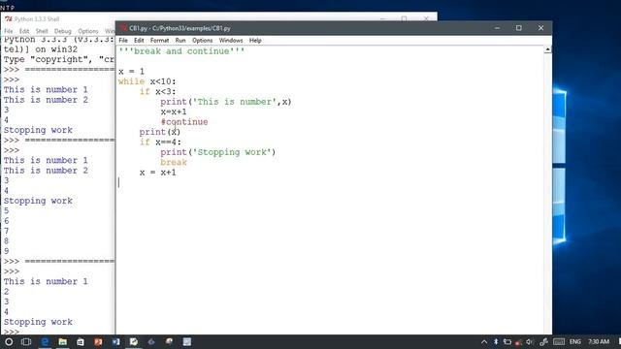This screenshot has width=621, height=349.
Task: Click the 'print(x)' code line
Action: (159, 132)
